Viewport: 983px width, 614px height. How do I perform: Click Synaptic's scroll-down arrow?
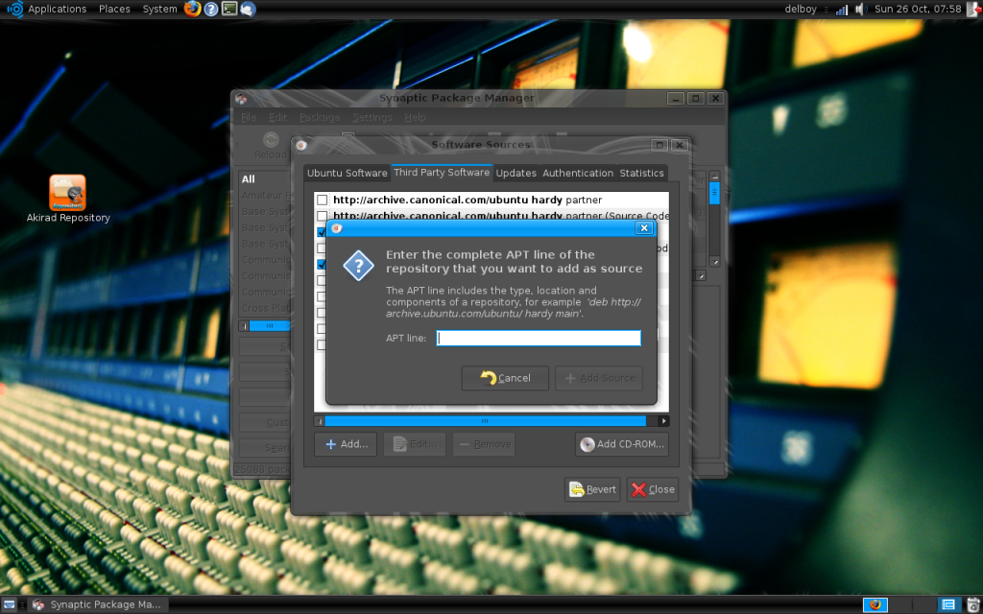coord(714,262)
